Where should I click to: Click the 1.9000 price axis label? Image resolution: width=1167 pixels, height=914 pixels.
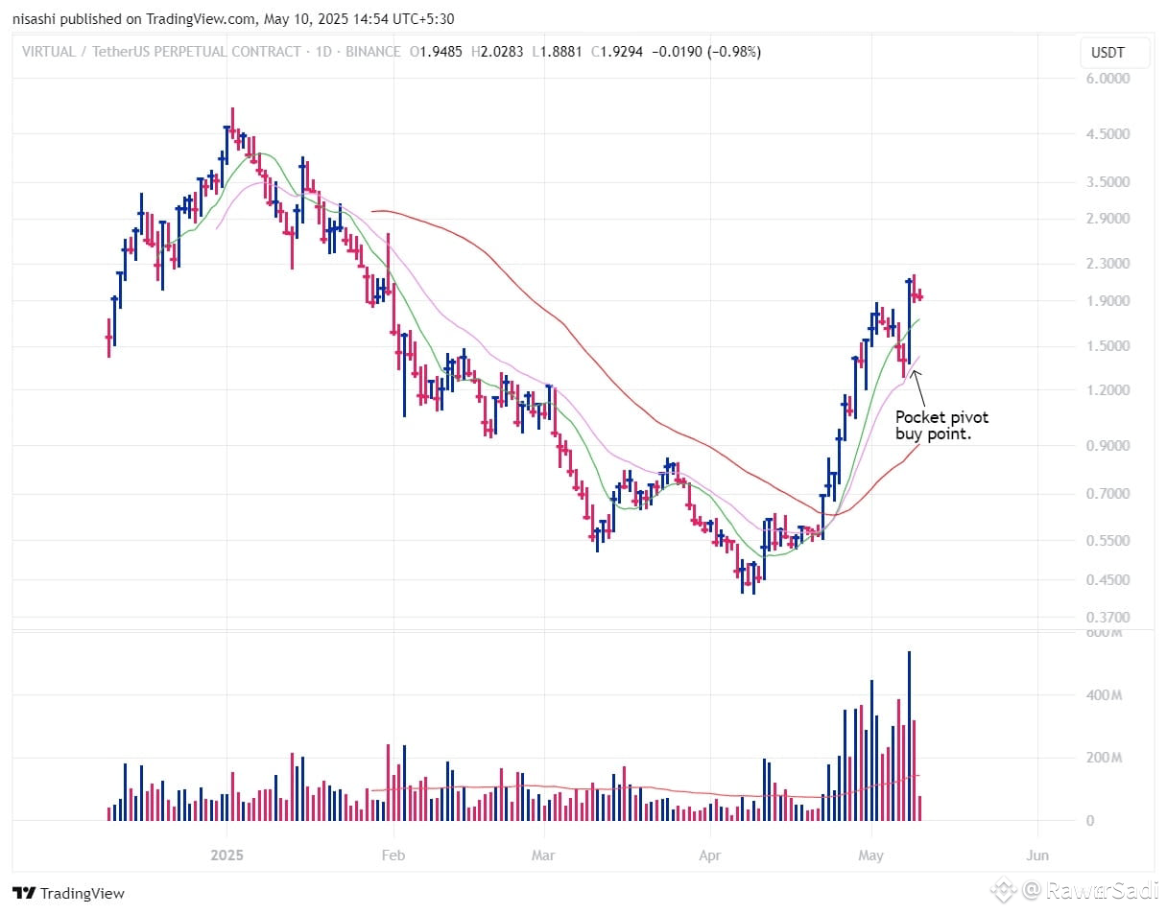tap(1108, 301)
